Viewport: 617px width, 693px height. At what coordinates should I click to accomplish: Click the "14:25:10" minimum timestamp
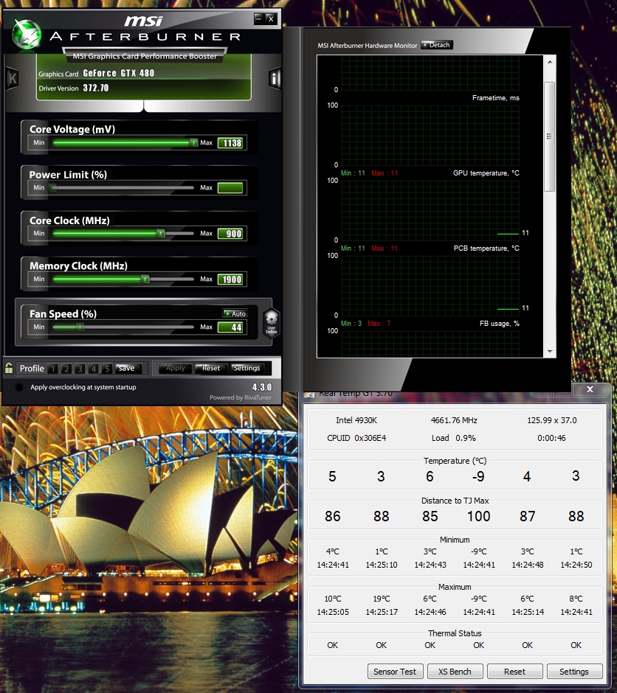[382, 565]
